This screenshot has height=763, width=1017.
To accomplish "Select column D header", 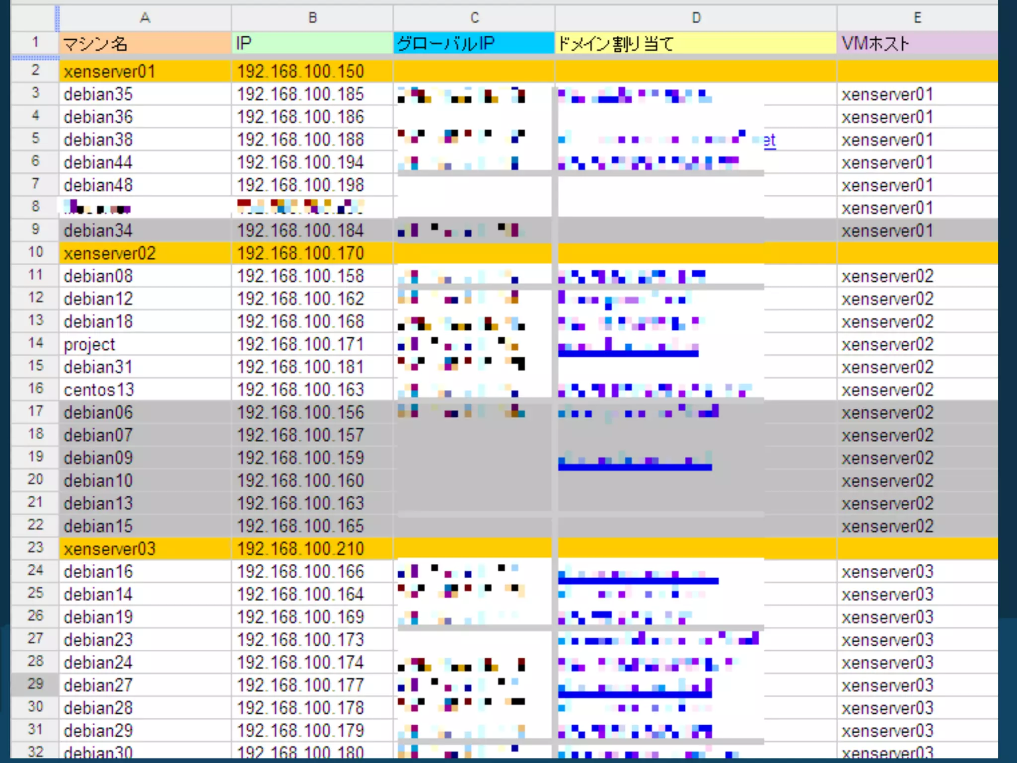I will point(696,18).
